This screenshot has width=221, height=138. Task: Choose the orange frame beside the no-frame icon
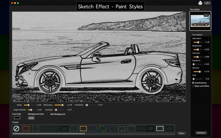(26, 128)
